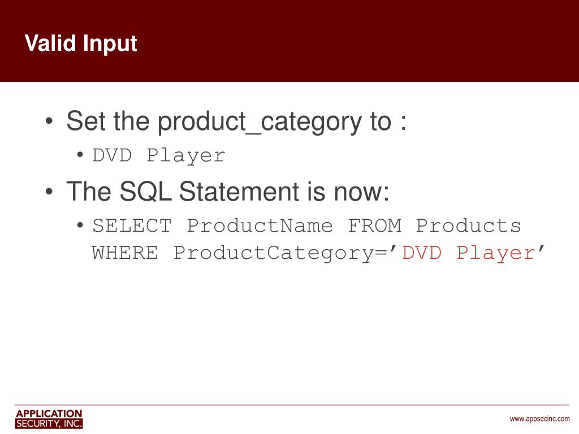This screenshot has height=434, width=579.
Task: Click the red footer divider line
Action: point(292,405)
